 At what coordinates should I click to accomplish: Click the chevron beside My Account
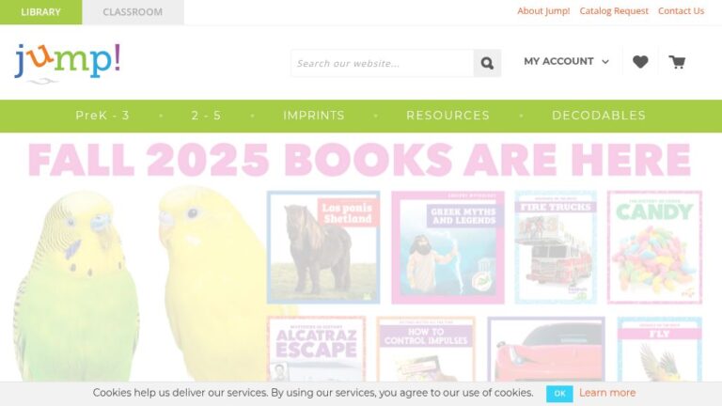click(605, 62)
